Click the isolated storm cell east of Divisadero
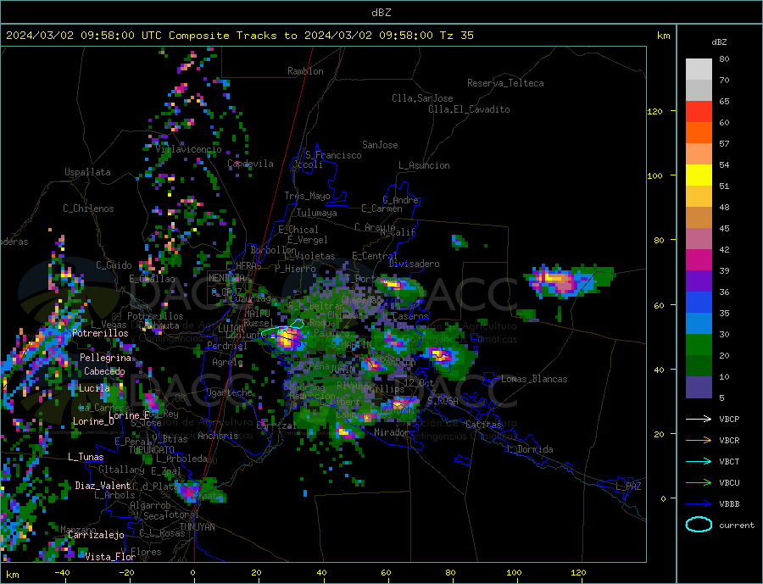The height and width of the screenshot is (584, 763). (567, 282)
